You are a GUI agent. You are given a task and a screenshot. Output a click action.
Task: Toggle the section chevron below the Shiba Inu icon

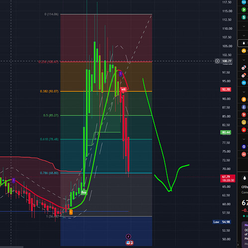tap(244, 139)
